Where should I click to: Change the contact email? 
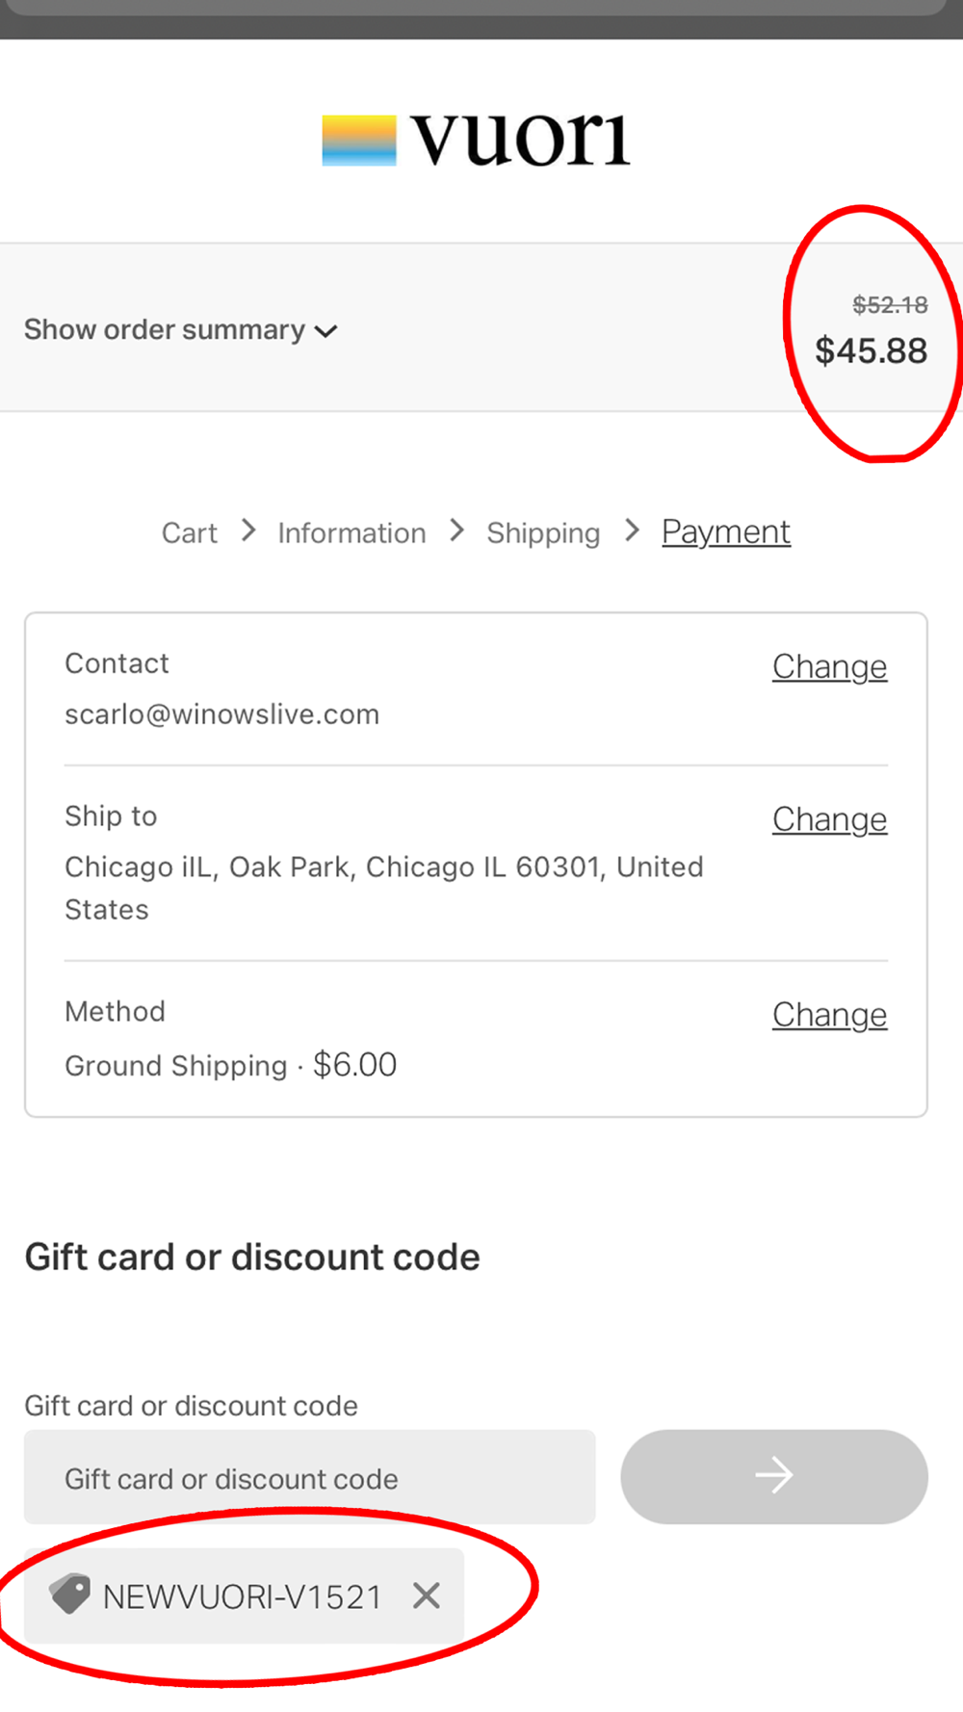point(829,666)
